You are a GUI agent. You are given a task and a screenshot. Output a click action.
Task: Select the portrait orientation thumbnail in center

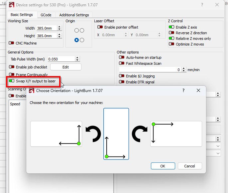[x=116, y=134]
